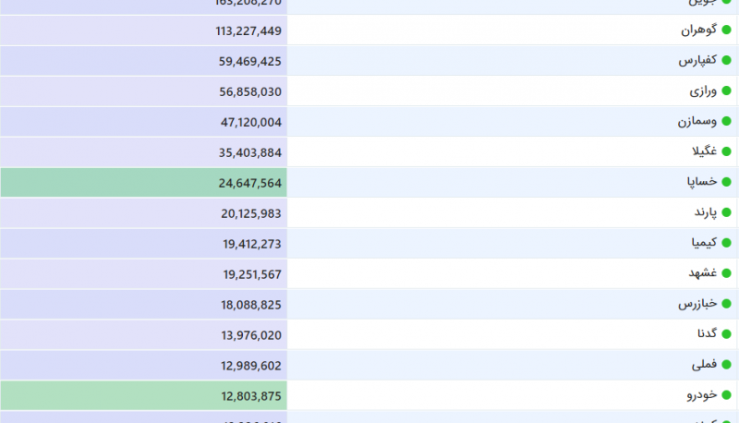
Task: Select the symbol name خساپا
Action: point(702,182)
